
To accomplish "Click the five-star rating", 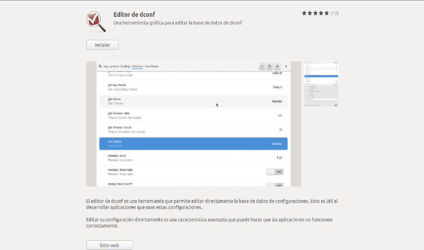I will click(x=315, y=13).
